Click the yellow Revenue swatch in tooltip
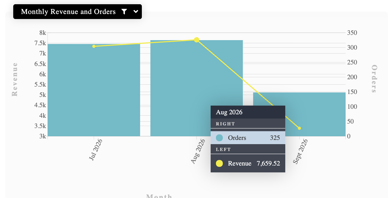 tap(219, 163)
